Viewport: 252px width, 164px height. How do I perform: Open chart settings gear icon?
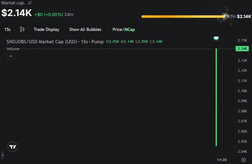[x=243, y=160]
